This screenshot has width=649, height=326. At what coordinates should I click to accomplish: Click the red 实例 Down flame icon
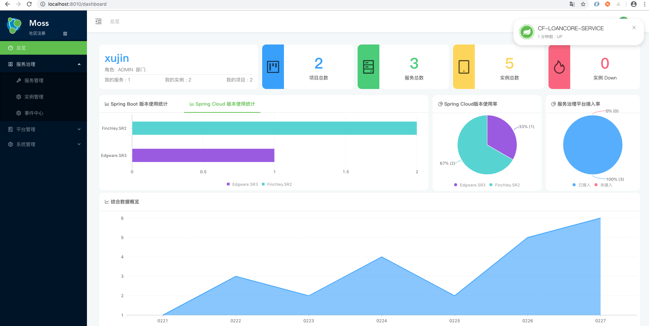(x=559, y=67)
